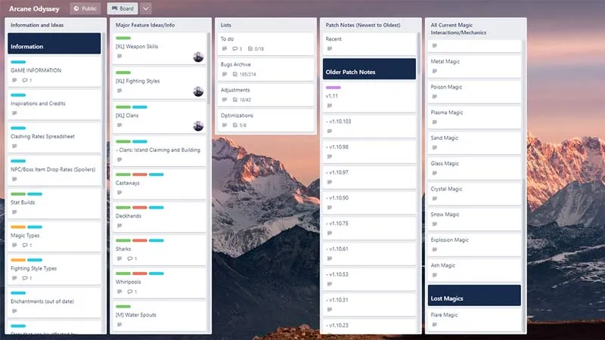
Task: Click description icon on v1.11 card
Action: (x=330, y=106)
